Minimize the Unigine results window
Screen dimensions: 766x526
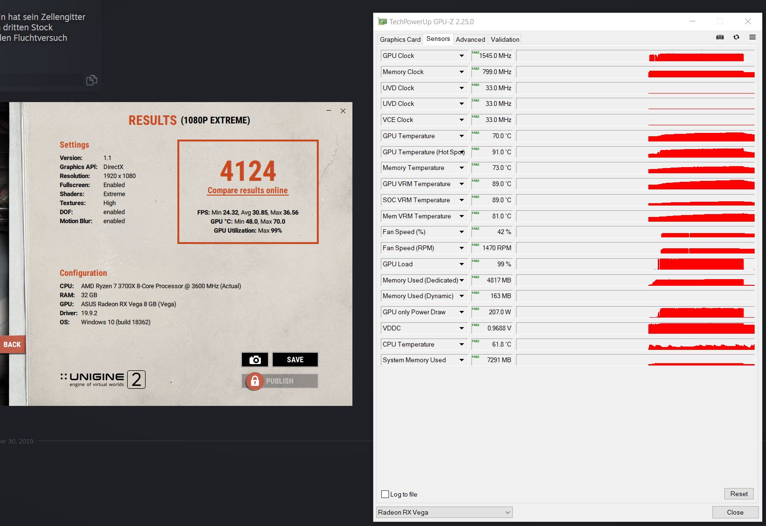coord(329,111)
